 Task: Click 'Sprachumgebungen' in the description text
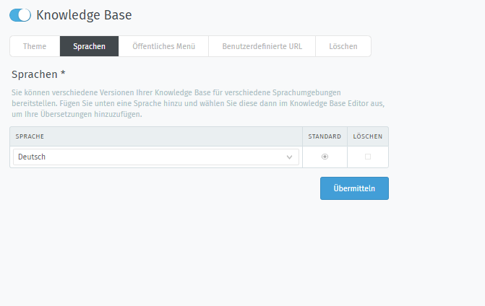(x=306, y=92)
